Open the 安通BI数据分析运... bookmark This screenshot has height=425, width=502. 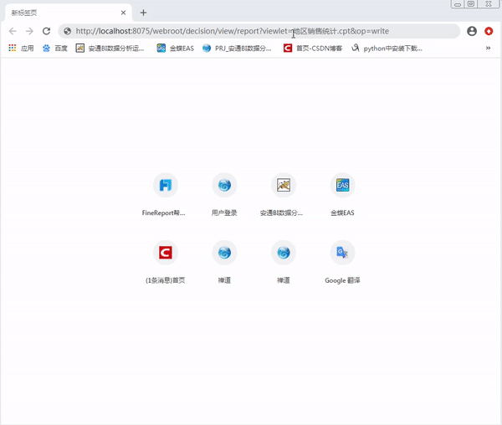pos(110,49)
